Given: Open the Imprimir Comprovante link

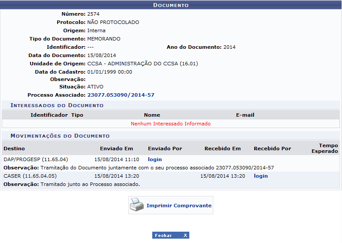Looking at the screenshot, I should click(179, 206).
